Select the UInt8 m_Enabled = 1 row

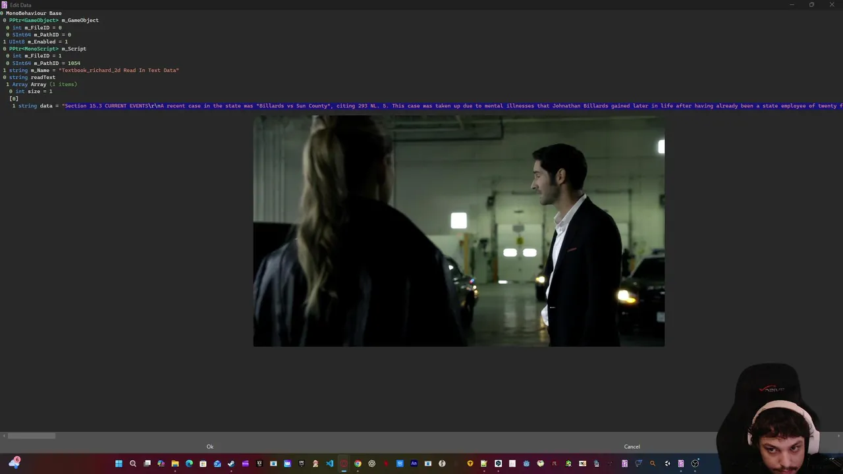[x=36, y=41]
